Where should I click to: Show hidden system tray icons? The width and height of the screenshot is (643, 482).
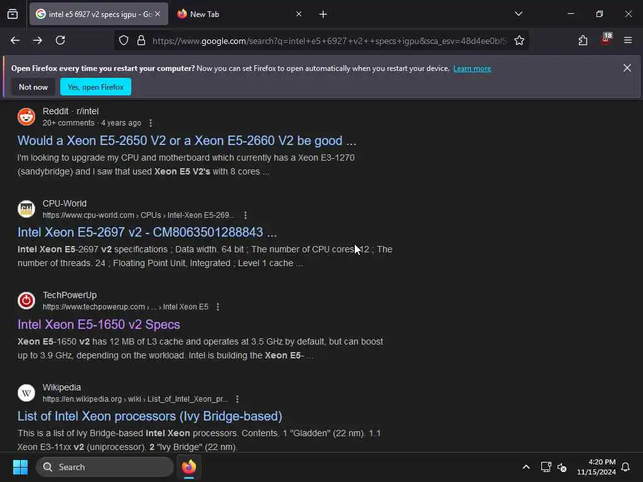point(526,467)
